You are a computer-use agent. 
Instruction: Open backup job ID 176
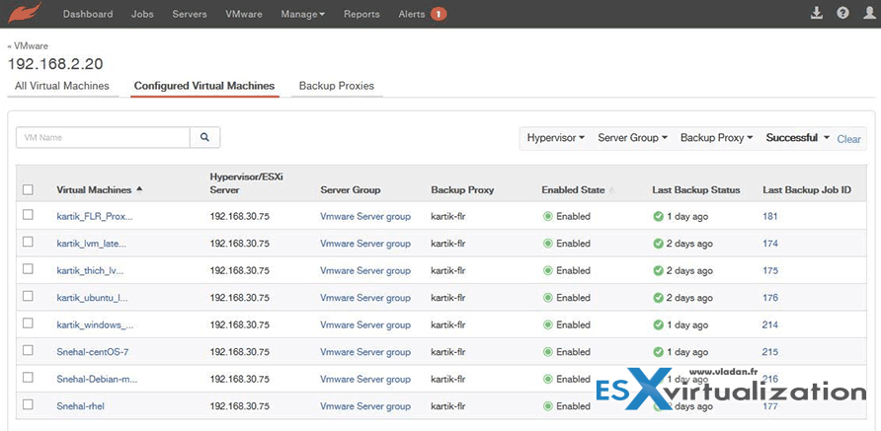(770, 298)
